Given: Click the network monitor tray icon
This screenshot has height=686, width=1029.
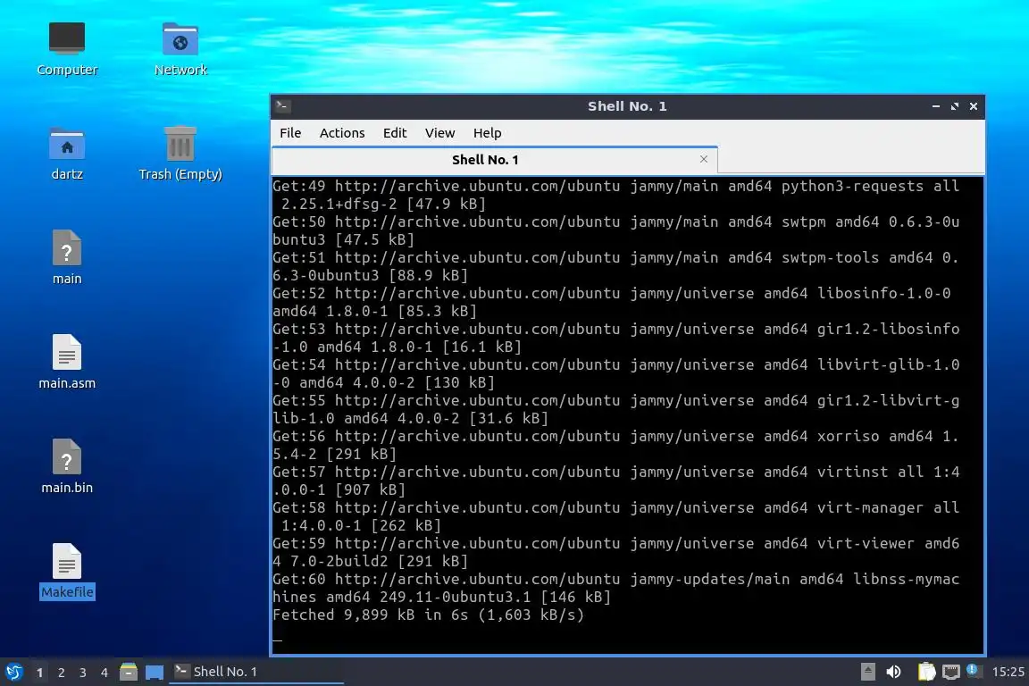Looking at the screenshot, I should tap(951, 672).
